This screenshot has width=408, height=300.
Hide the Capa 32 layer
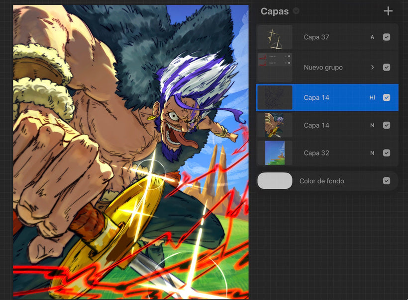[387, 153]
